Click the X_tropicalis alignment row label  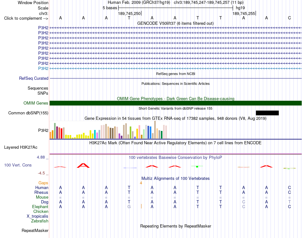(x=38, y=216)
